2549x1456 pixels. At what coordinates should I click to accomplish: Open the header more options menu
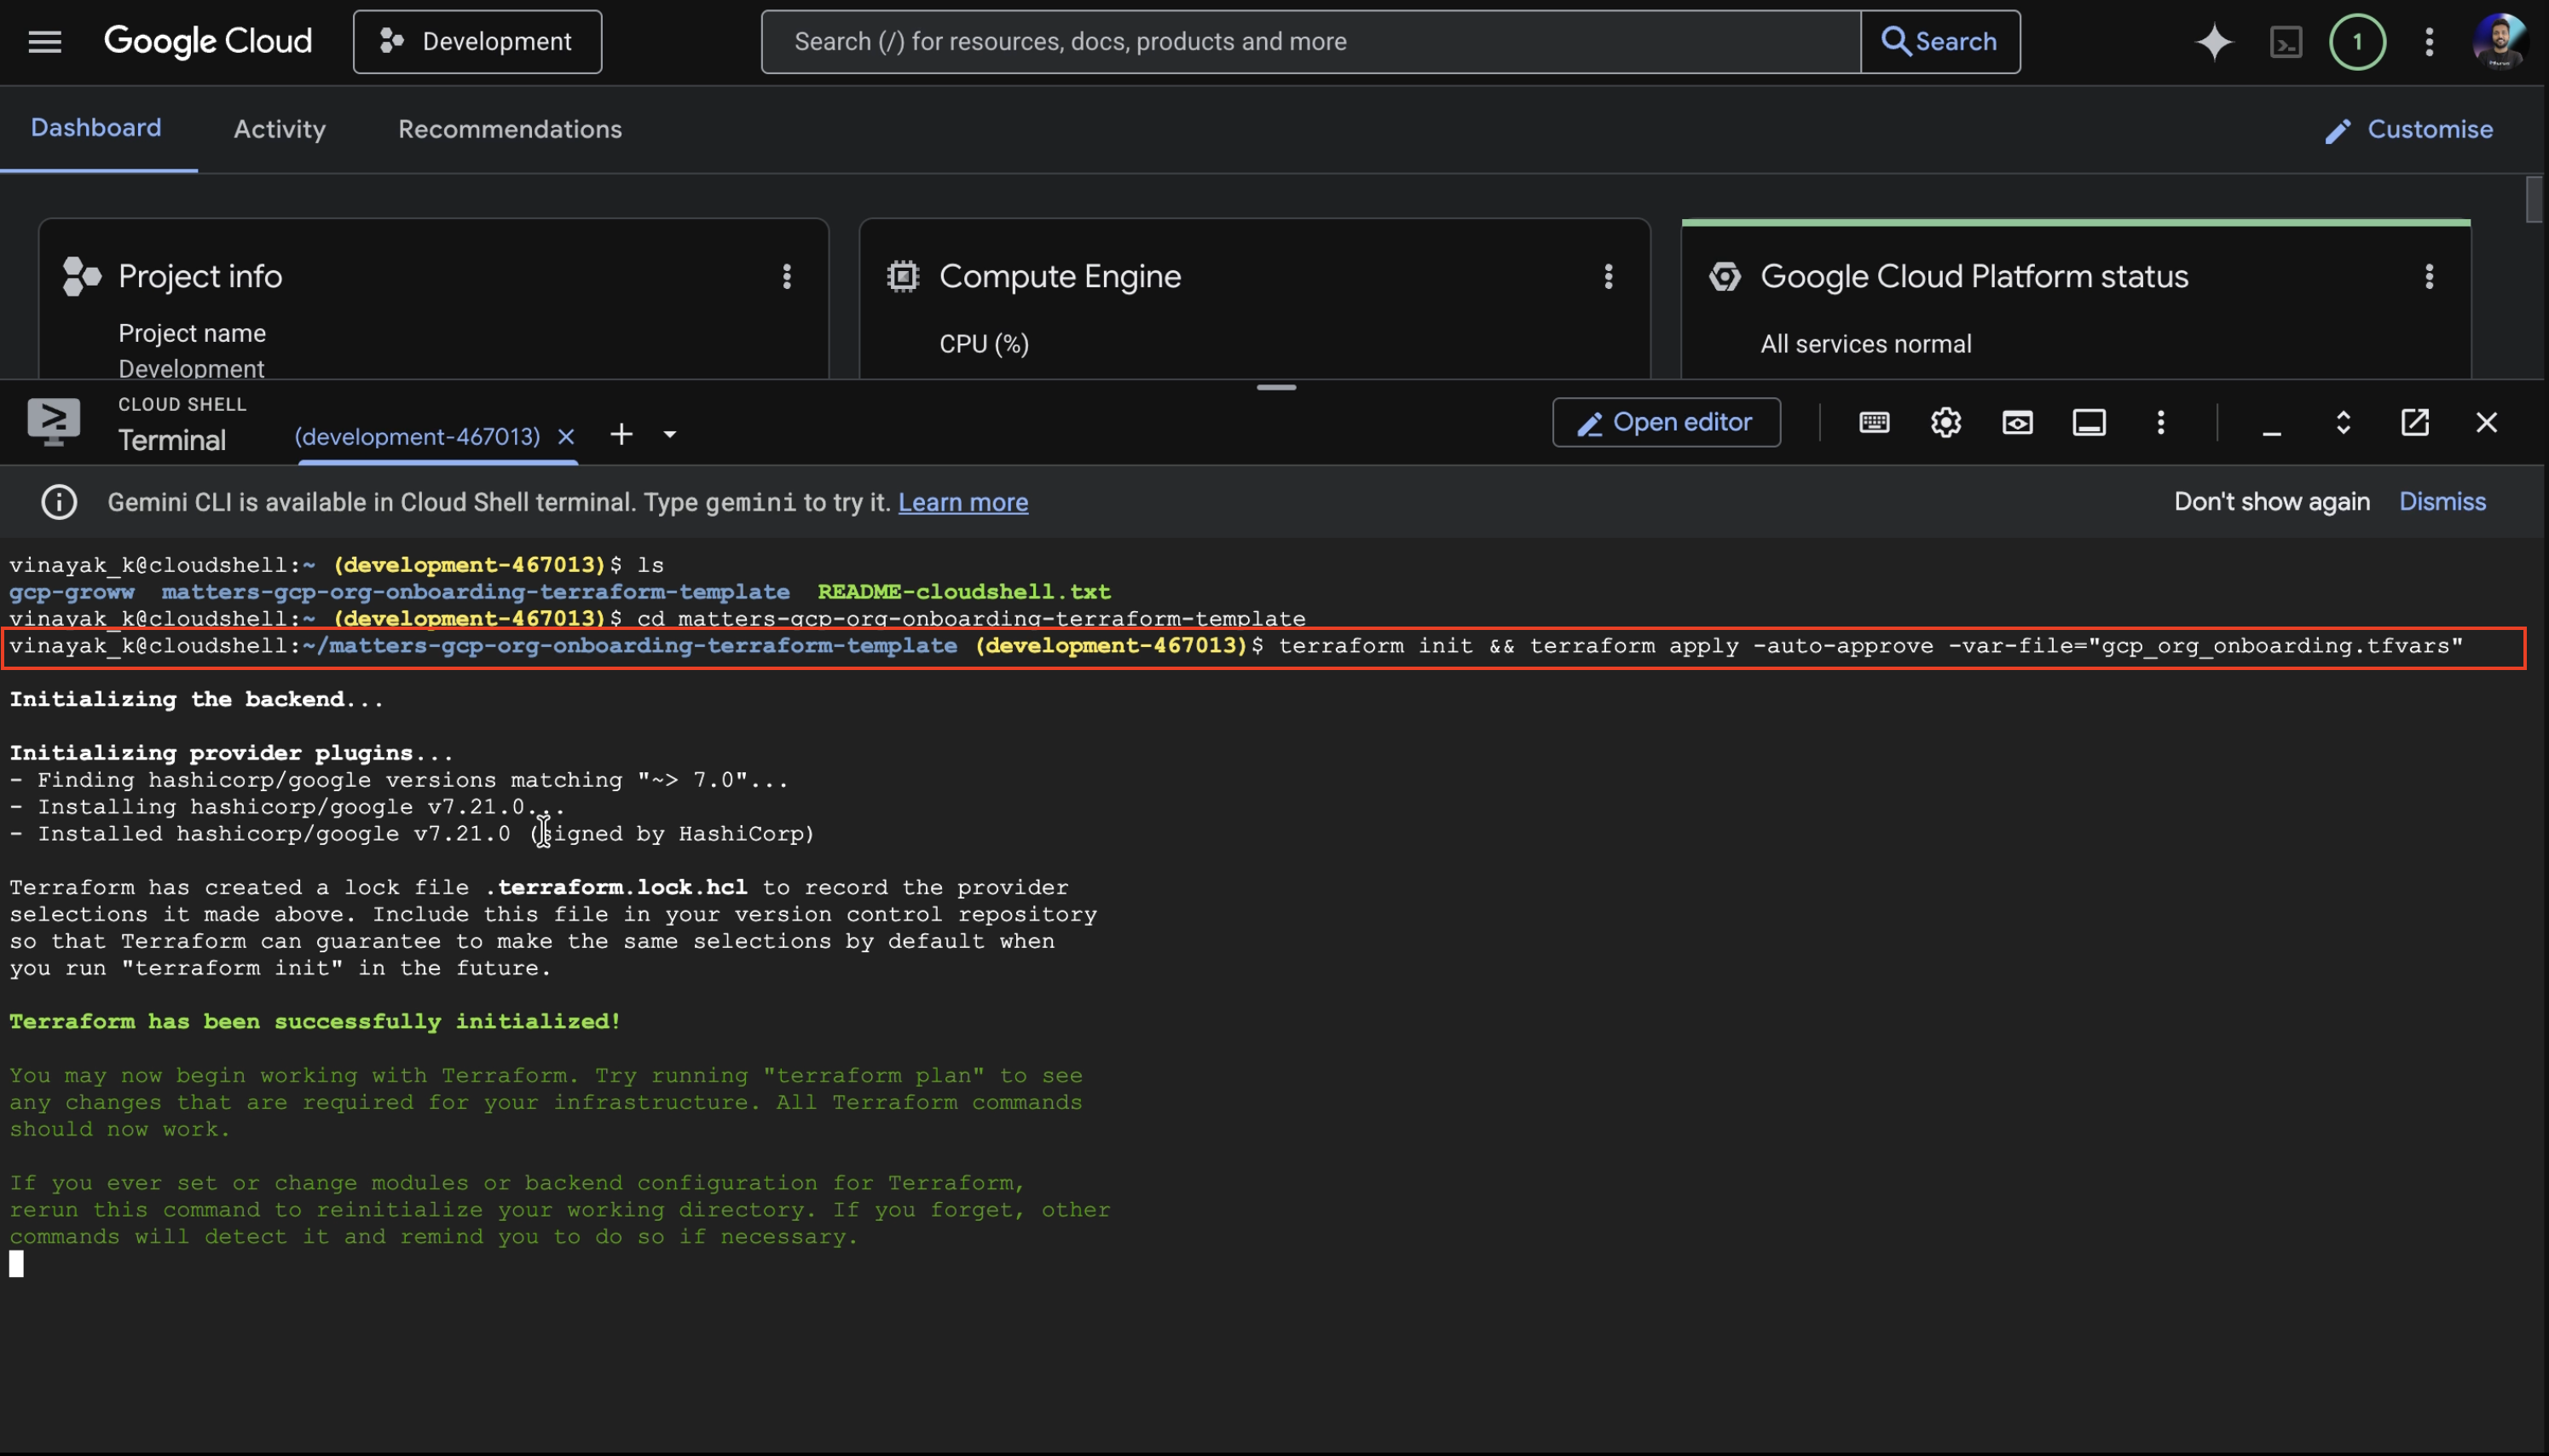[2429, 42]
